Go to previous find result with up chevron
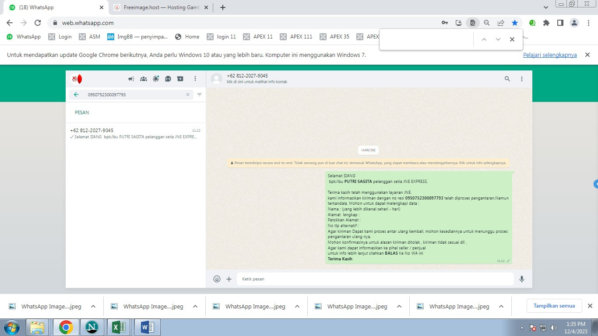 (x=484, y=39)
